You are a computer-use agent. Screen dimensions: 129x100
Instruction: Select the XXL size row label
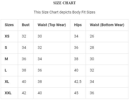8,93
